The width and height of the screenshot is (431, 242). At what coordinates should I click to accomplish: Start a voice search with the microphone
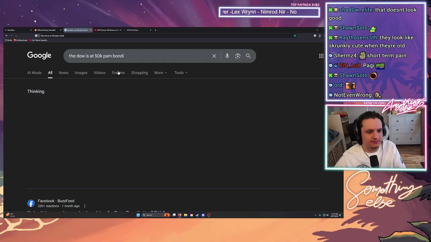[x=227, y=56]
